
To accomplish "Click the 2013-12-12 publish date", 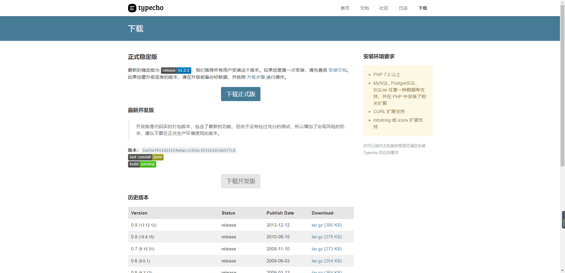I will click(278, 225).
